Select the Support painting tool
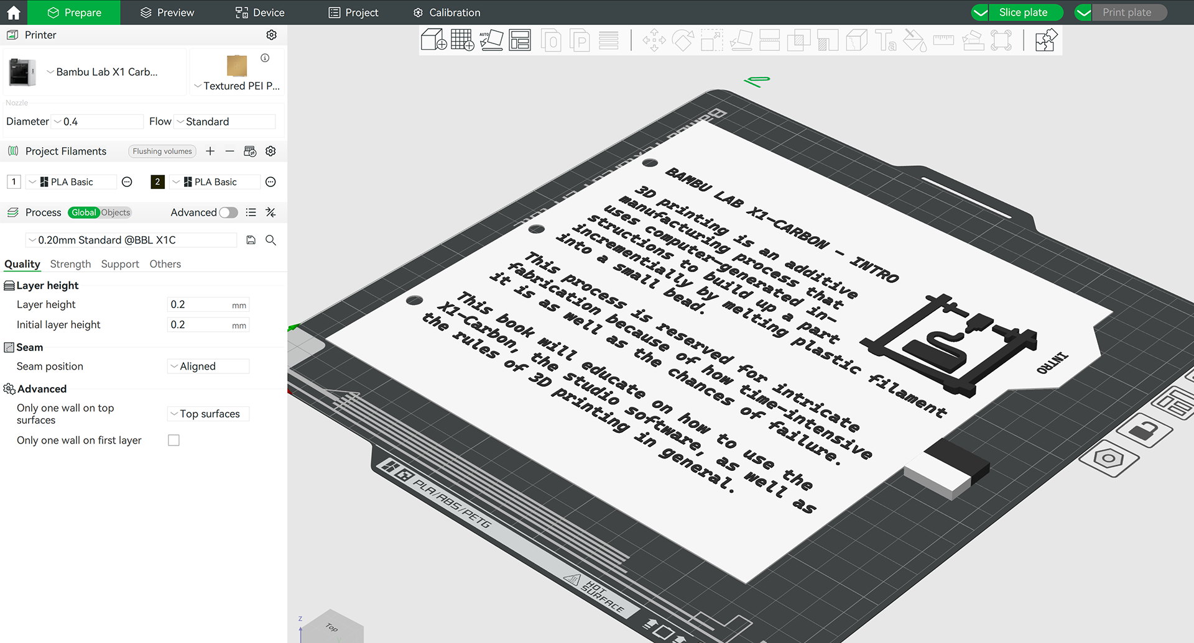The image size is (1194, 643). click(827, 41)
